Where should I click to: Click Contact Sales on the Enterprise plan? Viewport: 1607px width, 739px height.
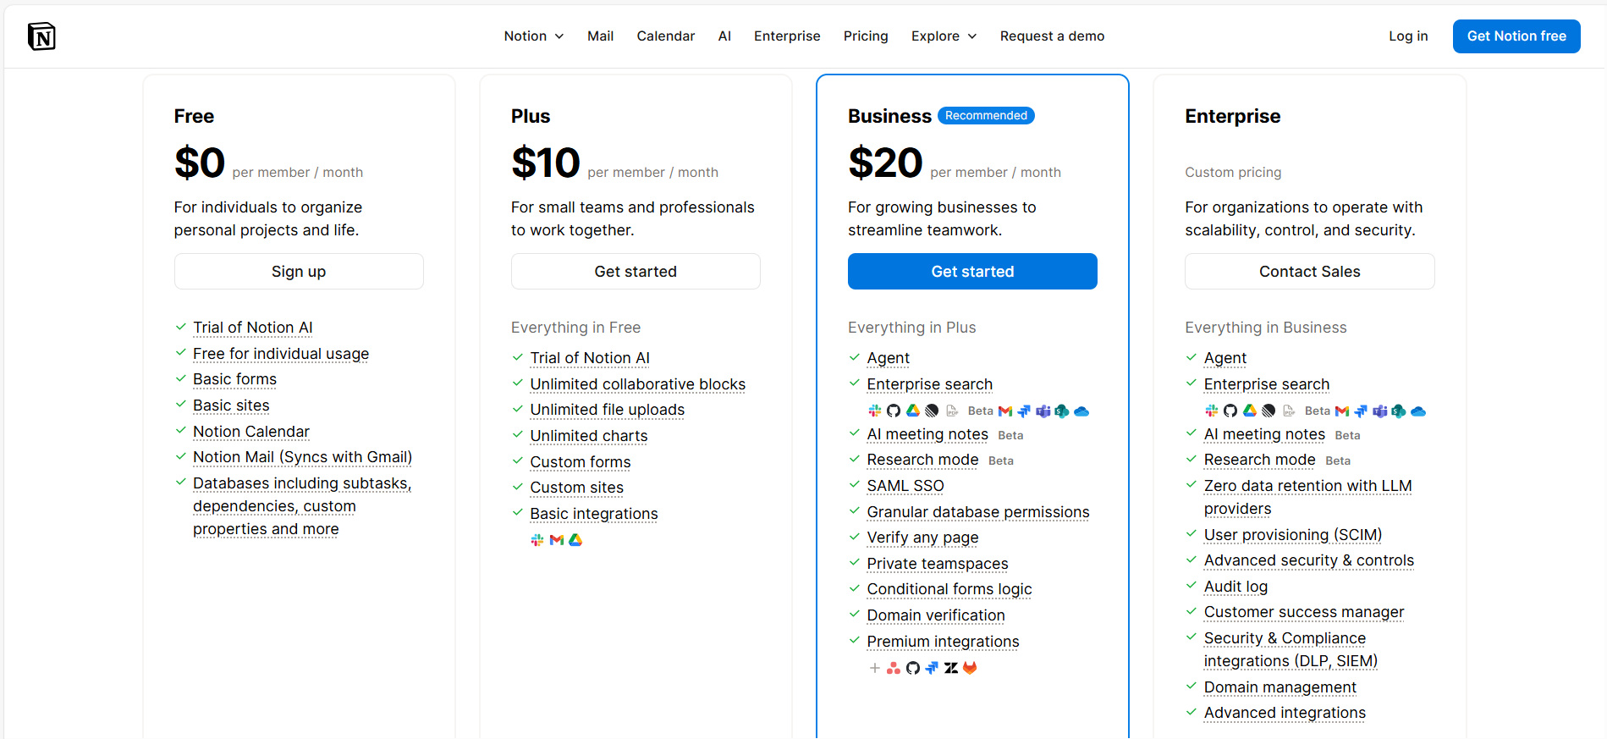tap(1309, 272)
